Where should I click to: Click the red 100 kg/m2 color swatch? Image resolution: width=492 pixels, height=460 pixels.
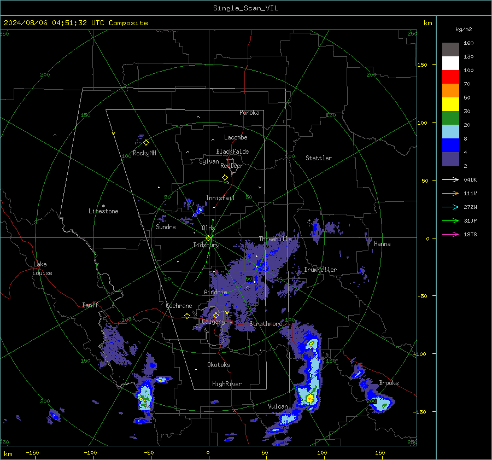(450, 77)
